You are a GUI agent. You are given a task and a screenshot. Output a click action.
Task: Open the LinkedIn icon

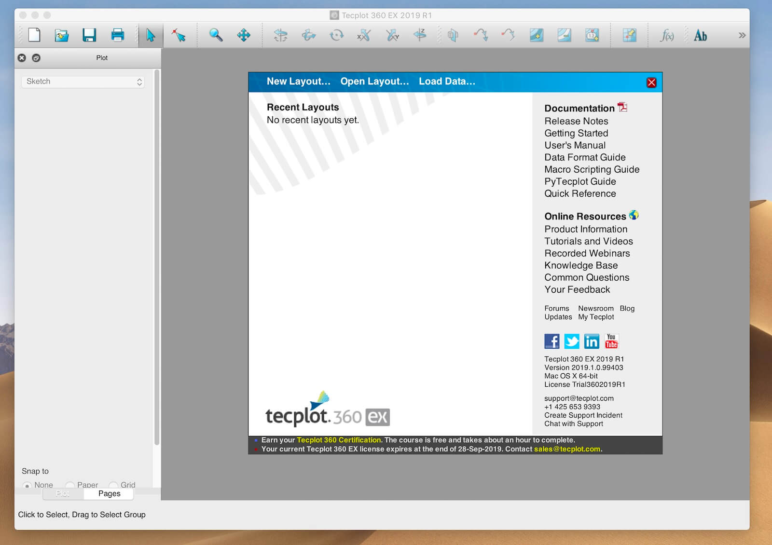tap(592, 341)
